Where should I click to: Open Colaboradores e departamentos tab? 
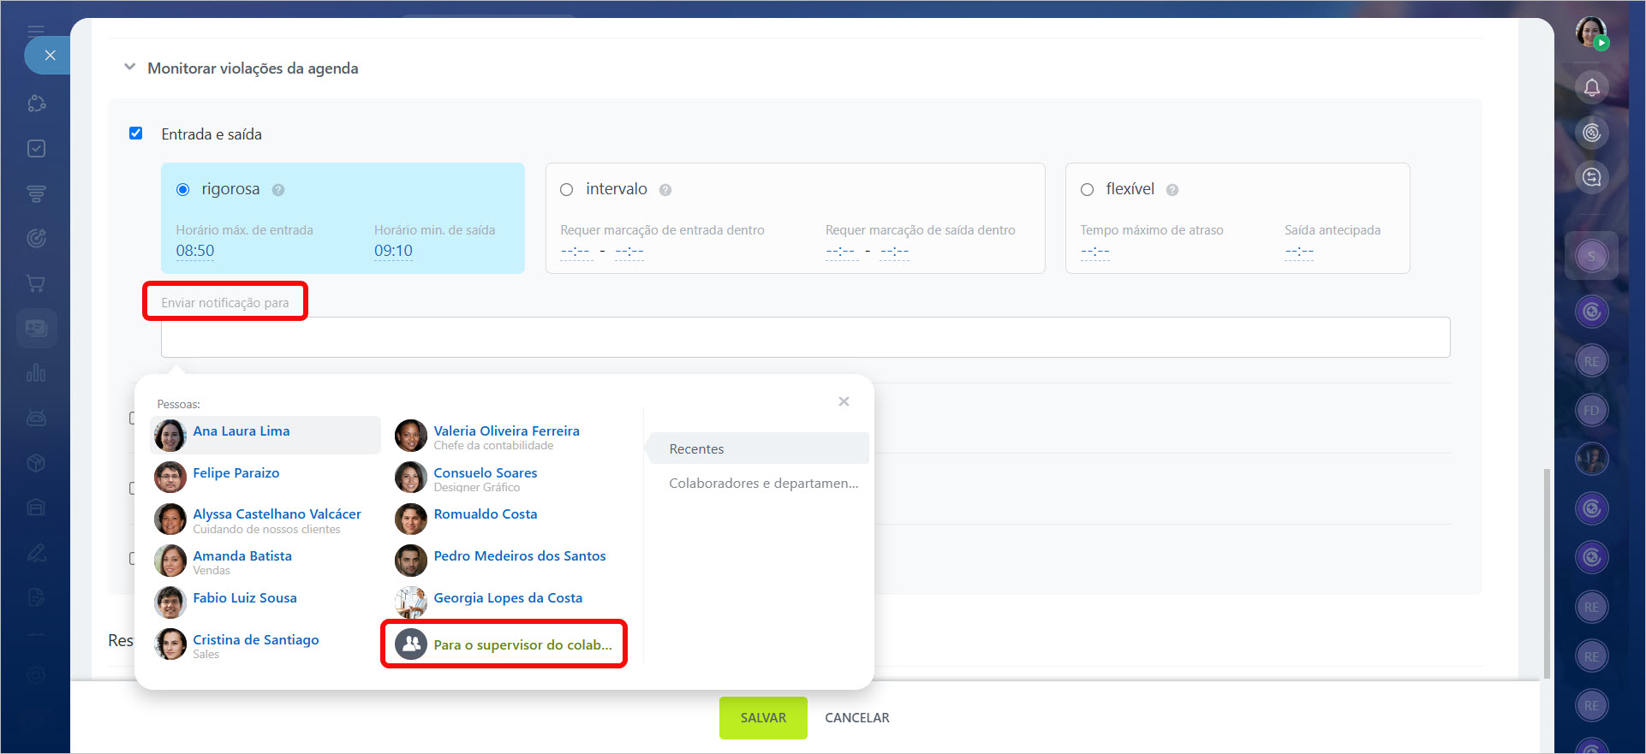(x=763, y=484)
